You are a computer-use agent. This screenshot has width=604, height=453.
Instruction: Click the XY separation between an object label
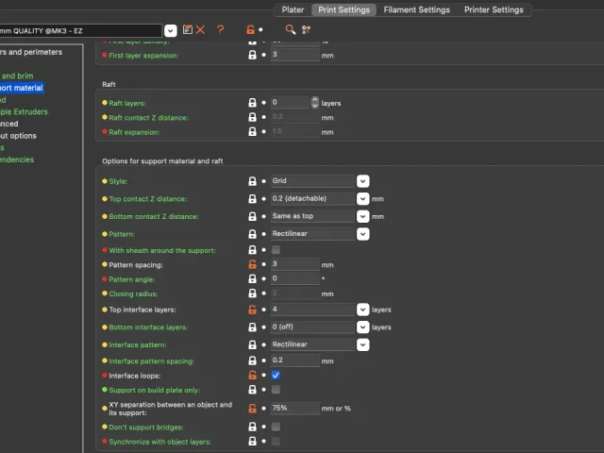[170, 409]
